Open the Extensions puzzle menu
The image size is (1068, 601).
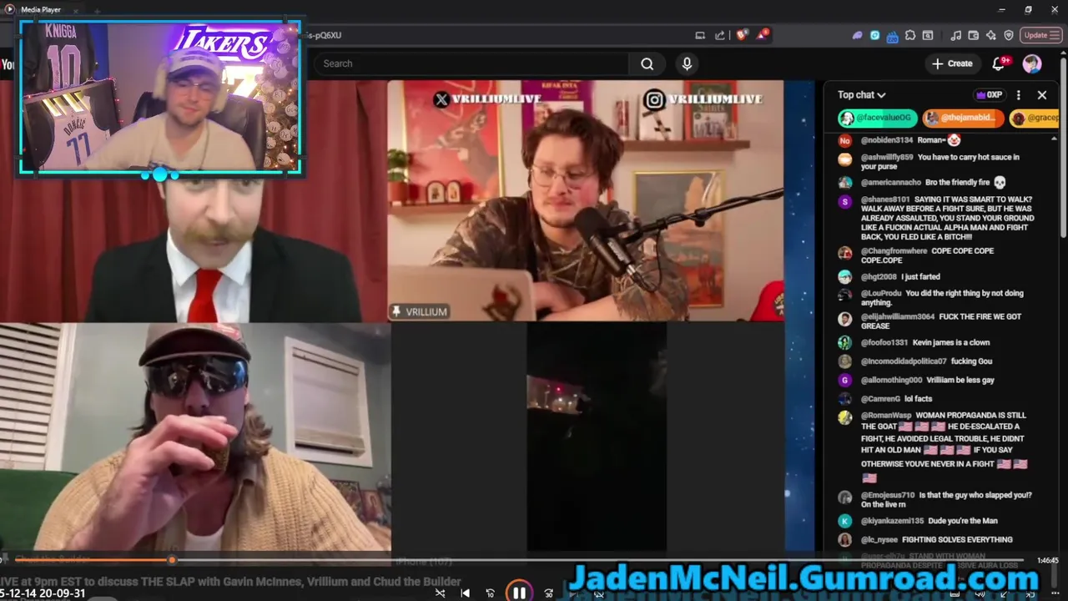[910, 35]
